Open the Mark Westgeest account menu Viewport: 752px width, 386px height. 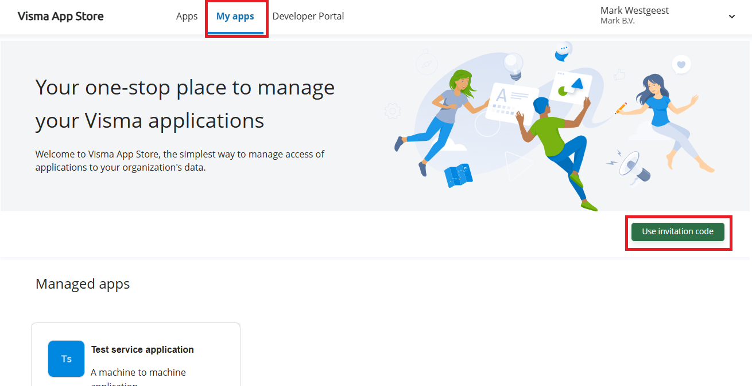pyautogui.click(x=634, y=10)
